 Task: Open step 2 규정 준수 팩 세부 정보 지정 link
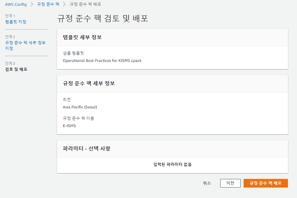point(25,45)
